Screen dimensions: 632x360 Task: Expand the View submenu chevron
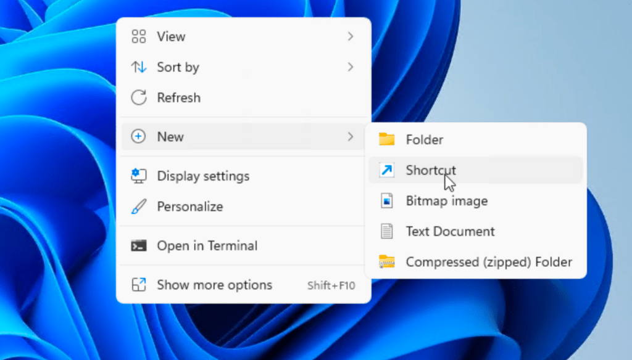click(x=351, y=36)
